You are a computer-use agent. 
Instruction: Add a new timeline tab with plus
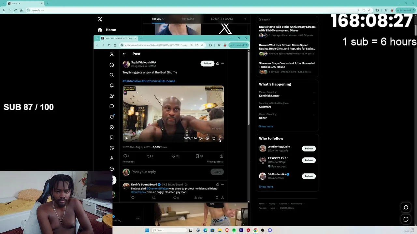(245, 19)
